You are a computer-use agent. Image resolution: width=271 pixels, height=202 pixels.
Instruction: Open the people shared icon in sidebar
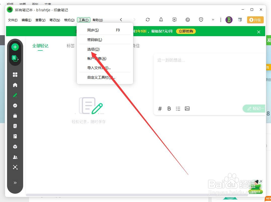(x=15, y=157)
